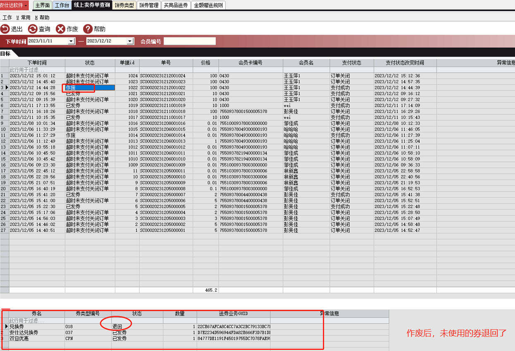
Task: Open the end date dropdown 2023/12/12
Action: pyautogui.click(x=130, y=41)
